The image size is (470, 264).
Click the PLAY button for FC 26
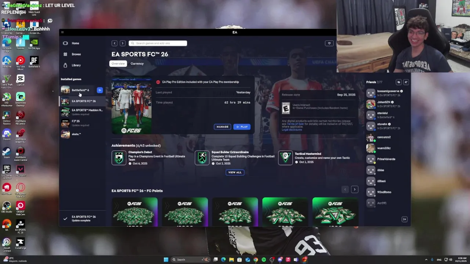242,127
